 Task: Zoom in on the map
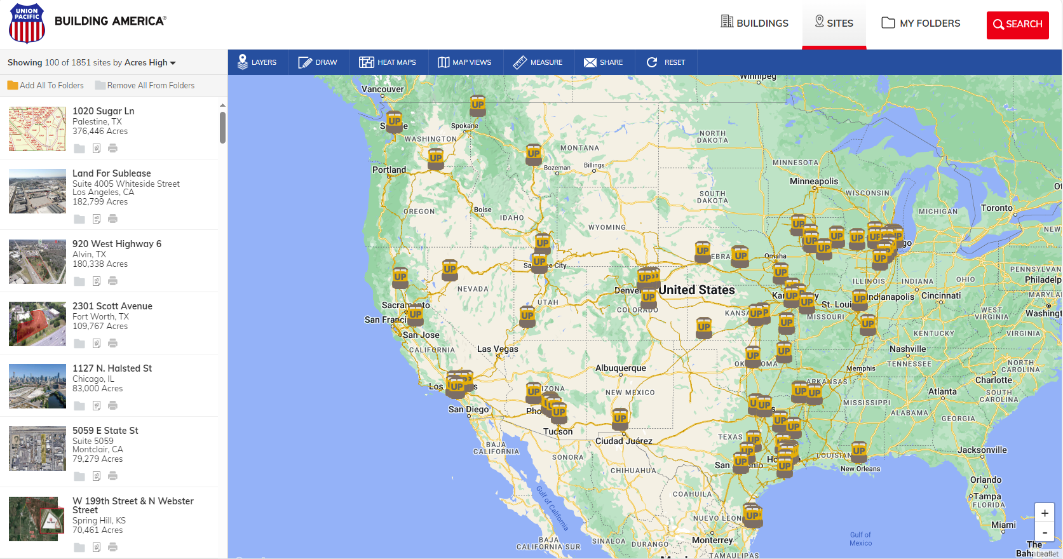(x=1045, y=513)
